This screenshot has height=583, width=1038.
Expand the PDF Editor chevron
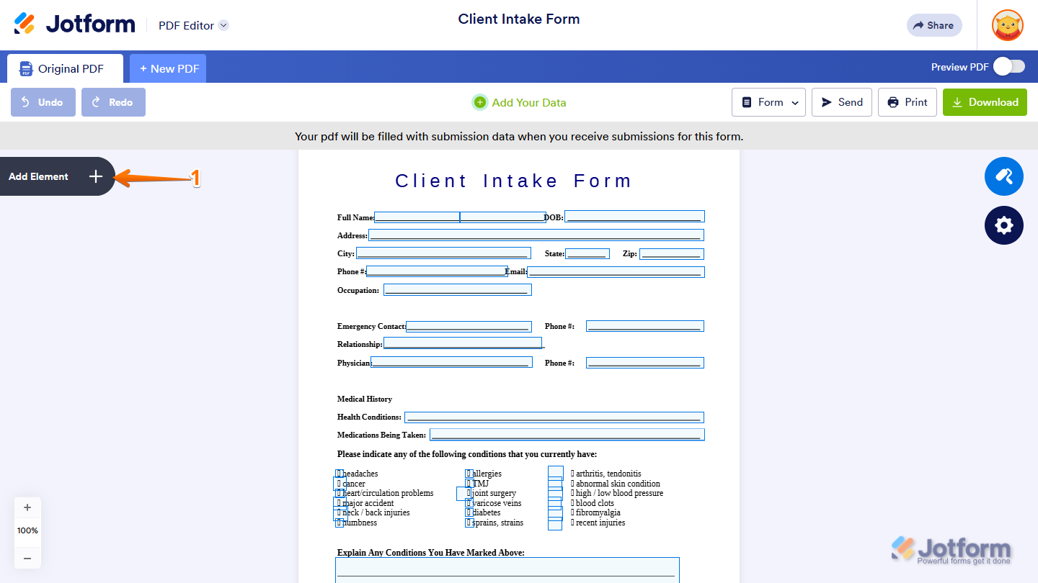click(x=223, y=24)
